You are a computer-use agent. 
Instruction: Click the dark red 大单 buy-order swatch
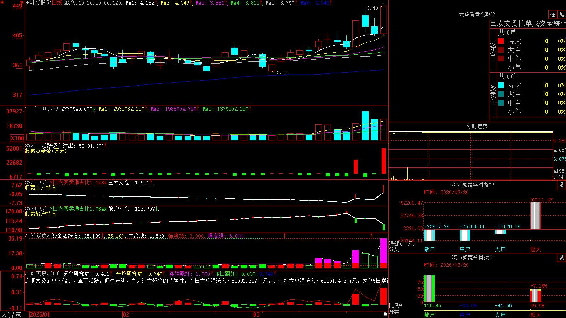click(501, 50)
